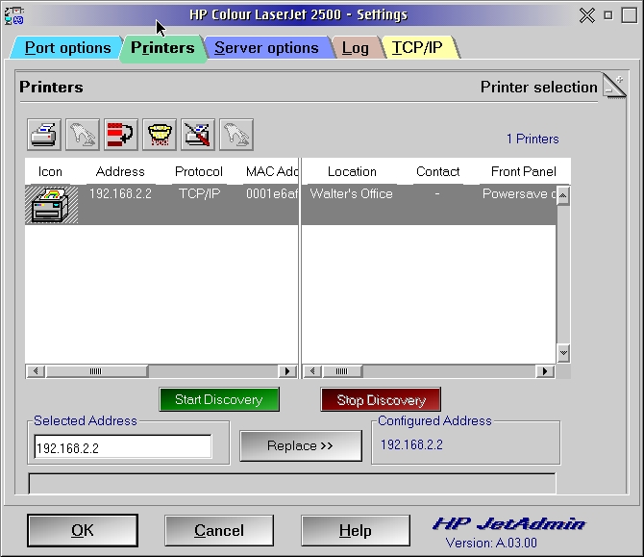Click the Icon column header

50,171
